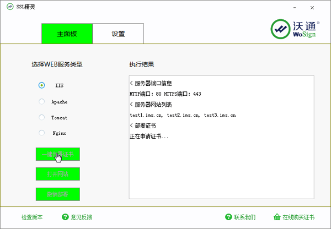Choose the Apache radio button
This screenshot has height=229, width=331.
pyautogui.click(x=42, y=101)
